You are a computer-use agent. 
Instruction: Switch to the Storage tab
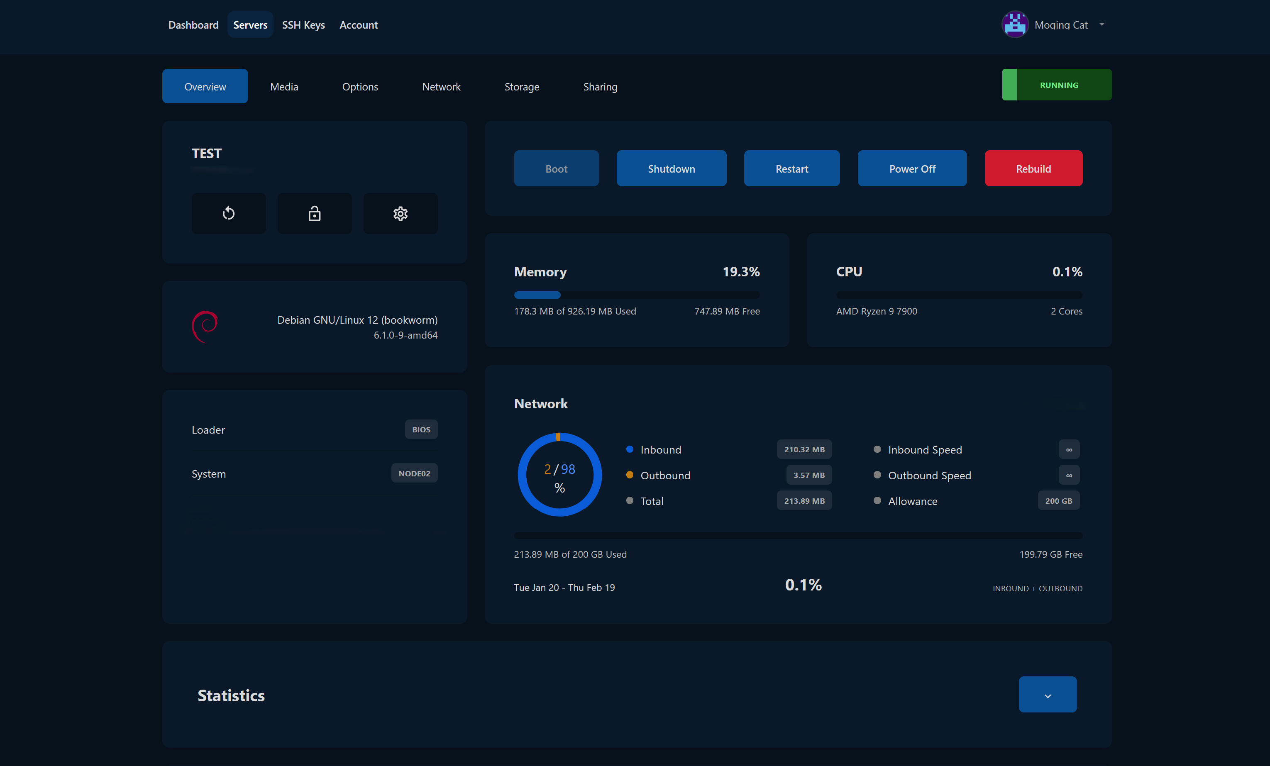click(x=522, y=86)
